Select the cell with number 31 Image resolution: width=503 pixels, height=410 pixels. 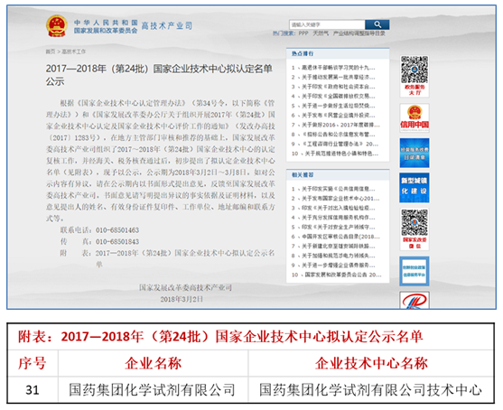pyautogui.click(x=33, y=390)
